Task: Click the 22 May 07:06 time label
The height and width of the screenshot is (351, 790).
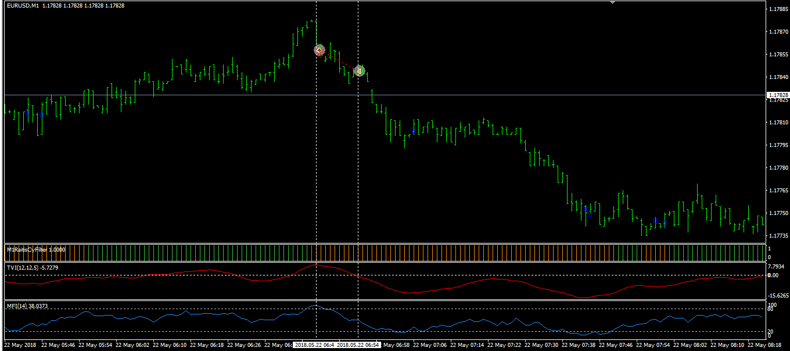Action: (x=429, y=345)
